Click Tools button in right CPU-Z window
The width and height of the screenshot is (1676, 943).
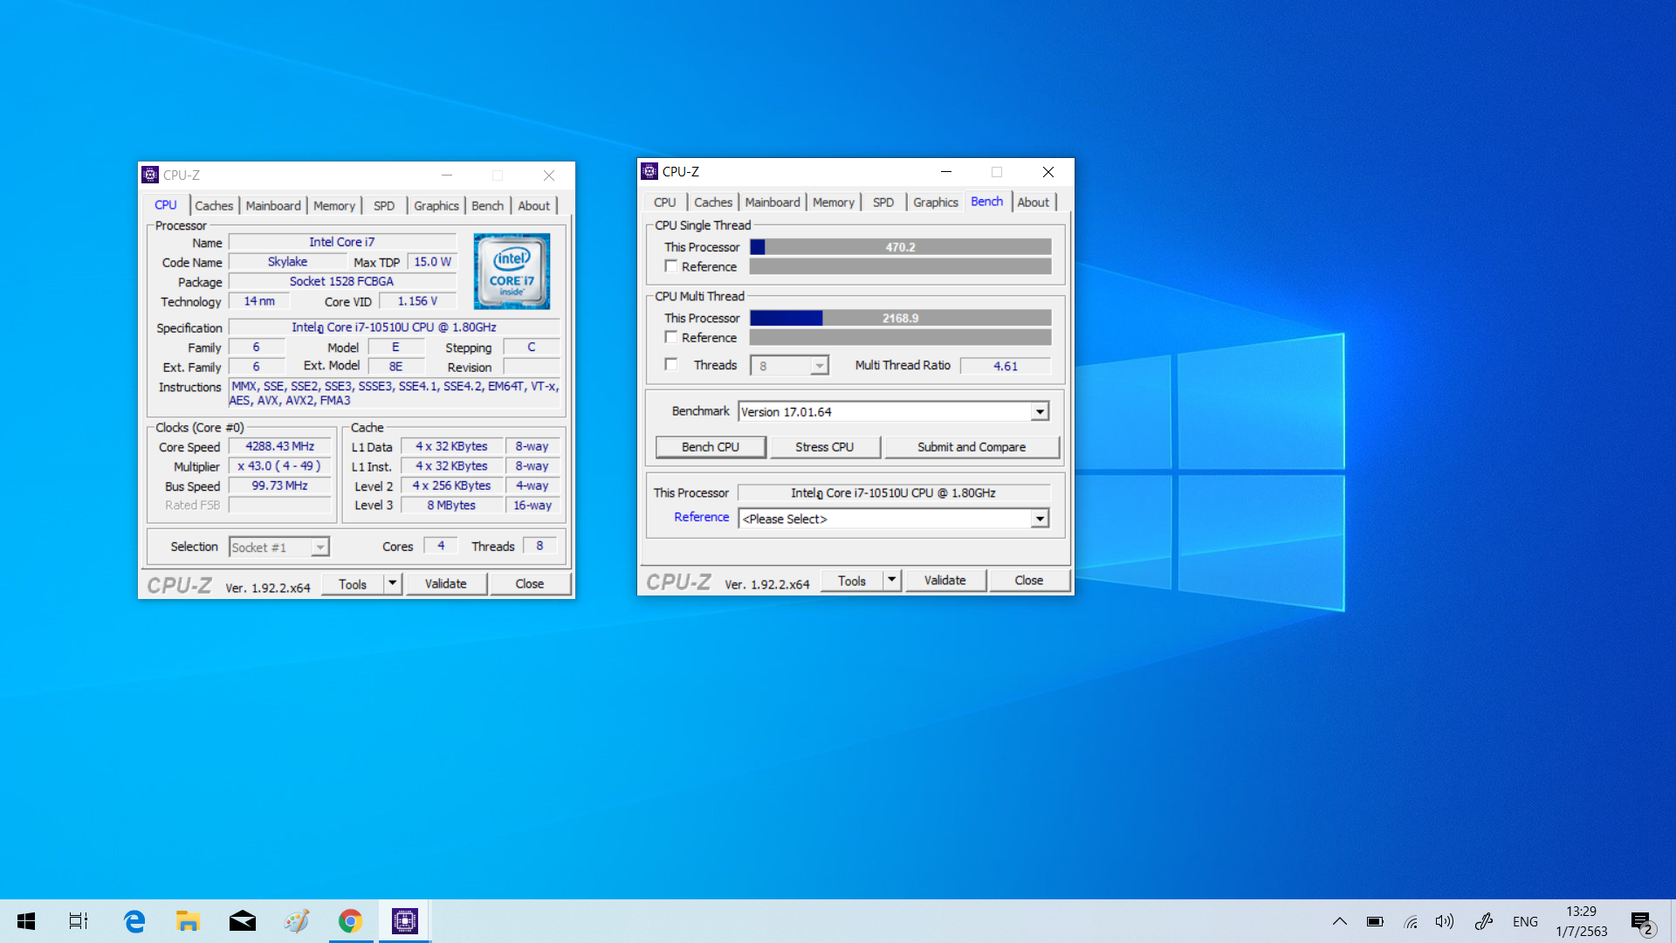pyautogui.click(x=852, y=581)
